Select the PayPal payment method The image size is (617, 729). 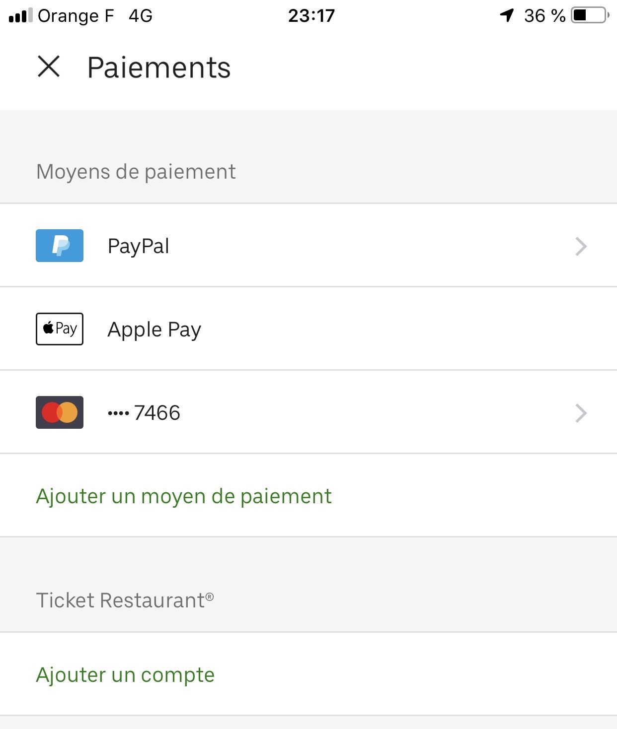click(x=139, y=246)
